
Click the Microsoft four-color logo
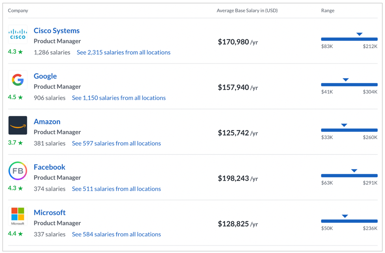point(18,216)
